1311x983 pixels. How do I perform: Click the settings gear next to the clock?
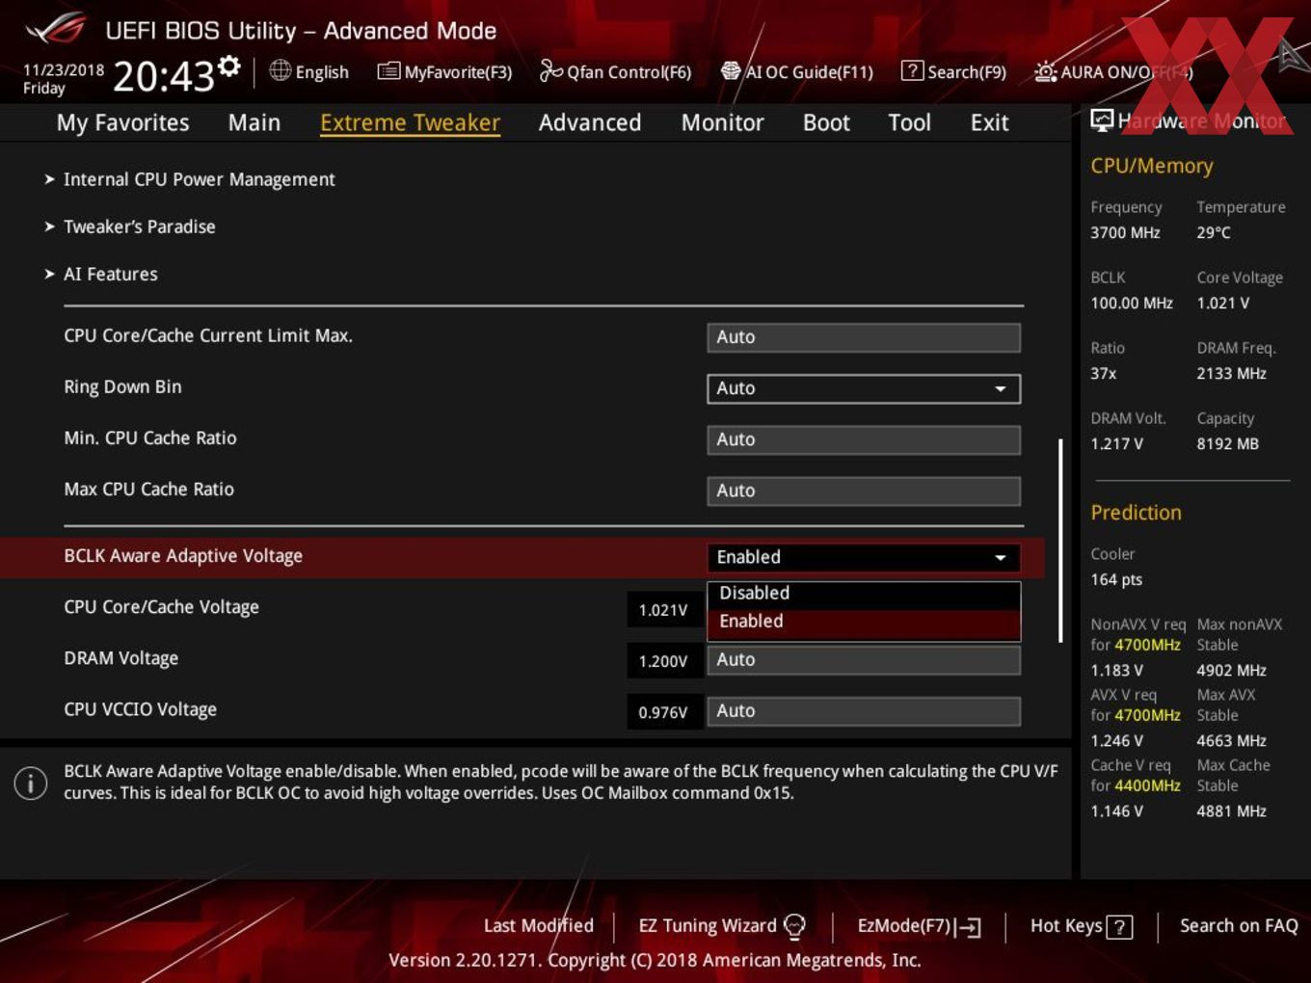pyautogui.click(x=228, y=66)
